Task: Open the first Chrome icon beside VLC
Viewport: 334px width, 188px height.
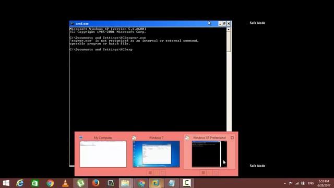Action: (x=50, y=183)
